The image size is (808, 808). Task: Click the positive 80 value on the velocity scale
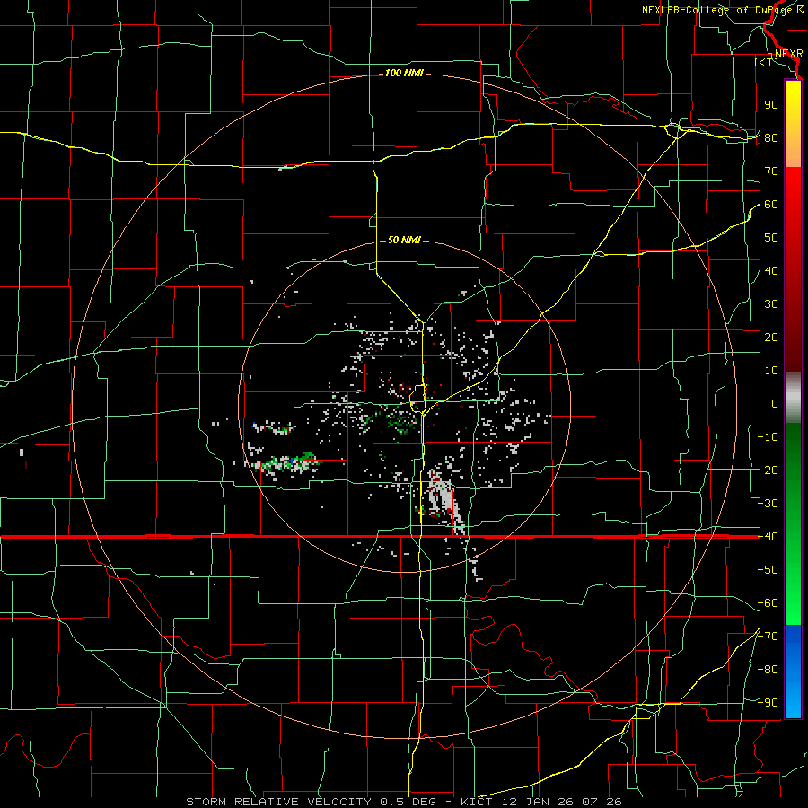[771, 137]
